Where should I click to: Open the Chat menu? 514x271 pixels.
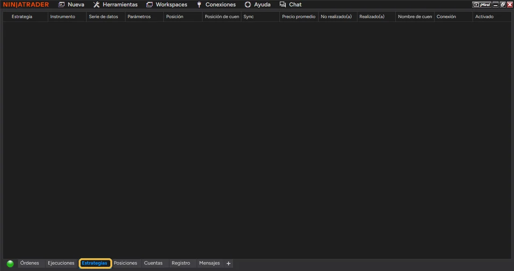click(291, 5)
